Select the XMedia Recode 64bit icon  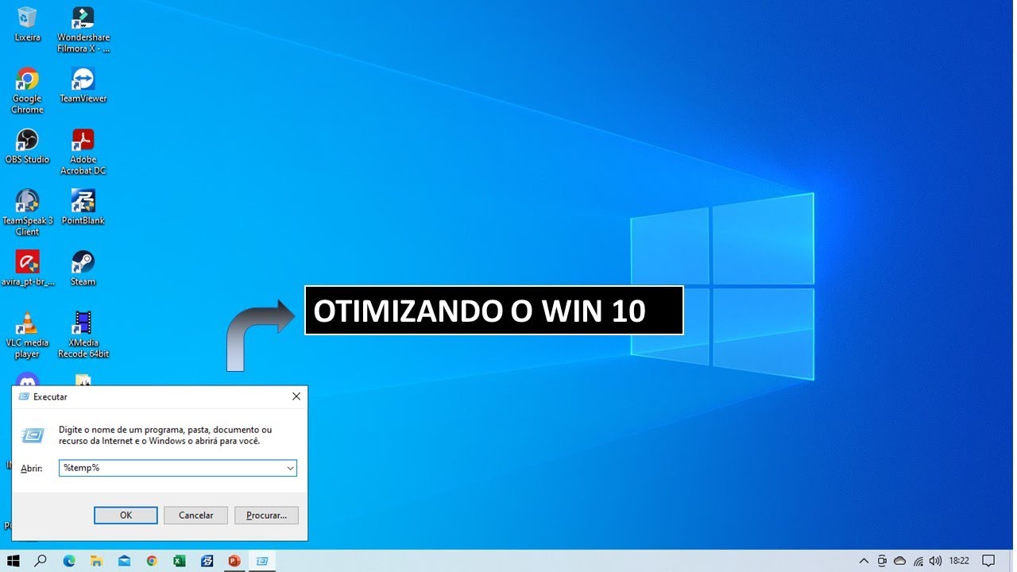click(x=83, y=334)
